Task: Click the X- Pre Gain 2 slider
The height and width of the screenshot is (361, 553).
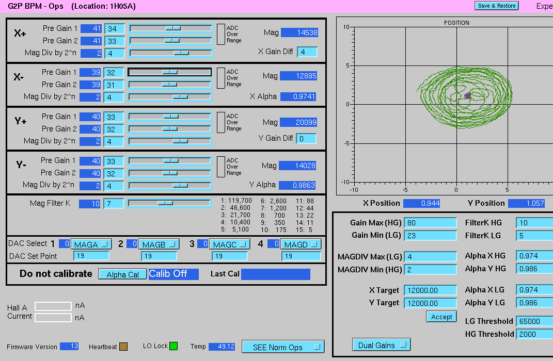Action: 170,85
